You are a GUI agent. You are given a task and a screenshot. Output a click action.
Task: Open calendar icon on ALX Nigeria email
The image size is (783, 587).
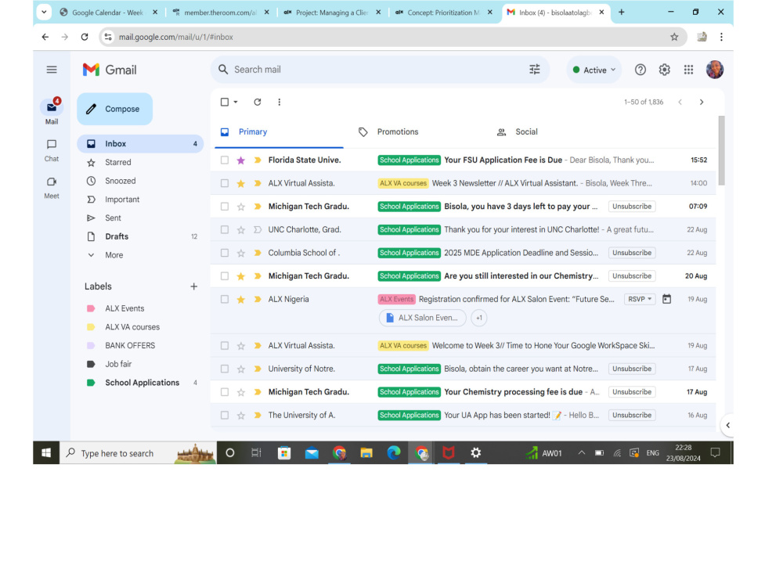pyautogui.click(x=666, y=299)
